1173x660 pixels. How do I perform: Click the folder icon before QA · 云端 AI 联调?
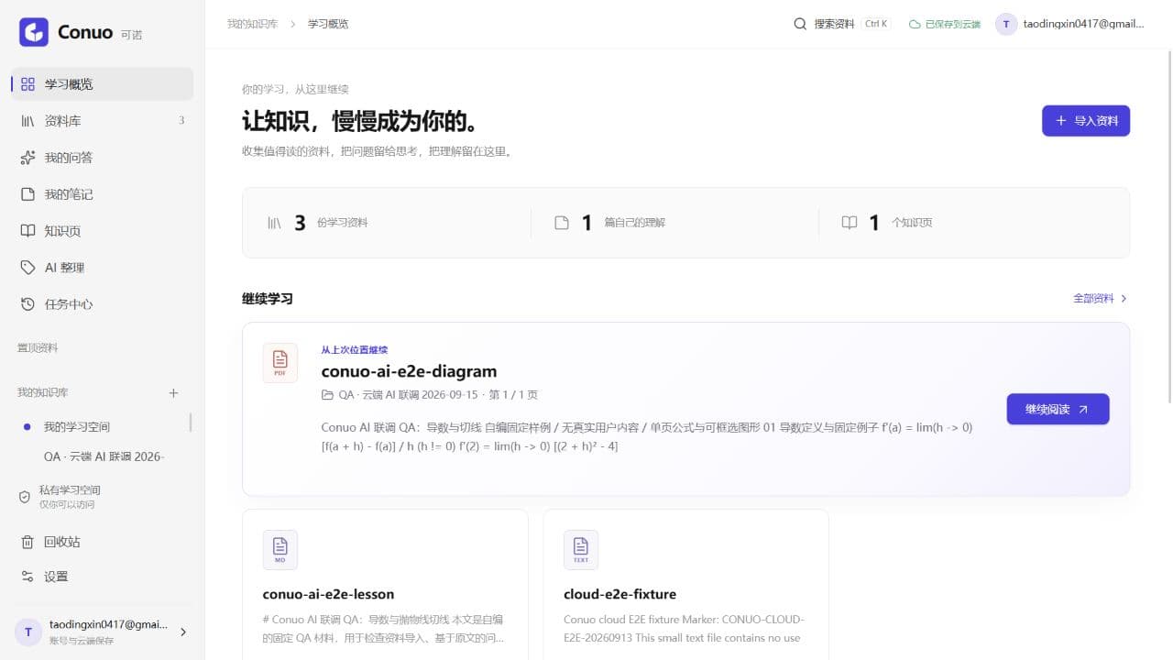327,395
